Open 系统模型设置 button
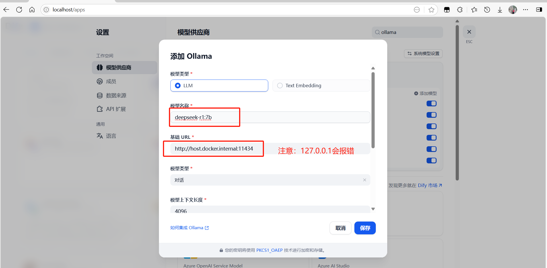547x268 pixels. pyautogui.click(x=423, y=54)
